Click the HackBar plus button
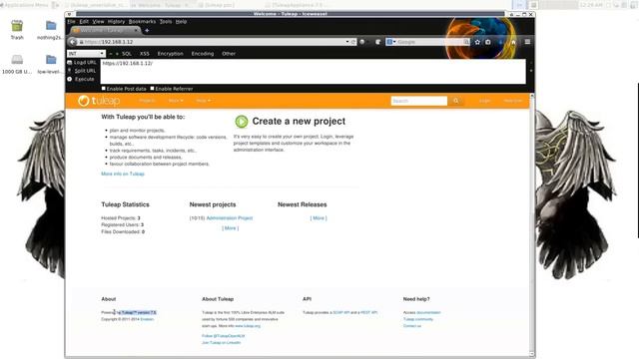This screenshot has height=359, width=639. [x=117, y=54]
